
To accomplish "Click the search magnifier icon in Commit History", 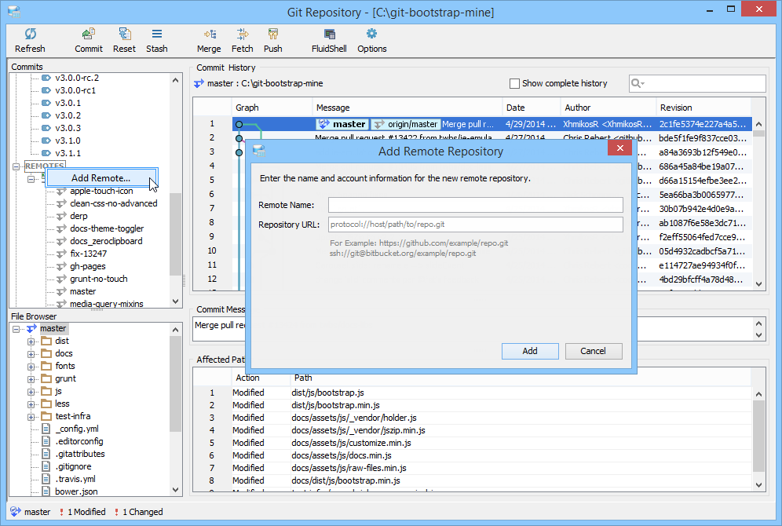I will pyautogui.click(x=637, y=83).
